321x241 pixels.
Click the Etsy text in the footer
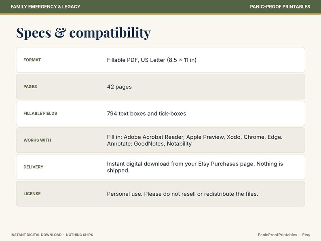306,235
